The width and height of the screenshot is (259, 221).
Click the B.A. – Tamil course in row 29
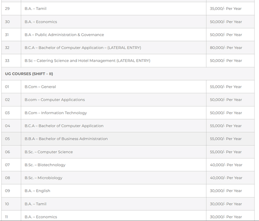tap(35, 9)
